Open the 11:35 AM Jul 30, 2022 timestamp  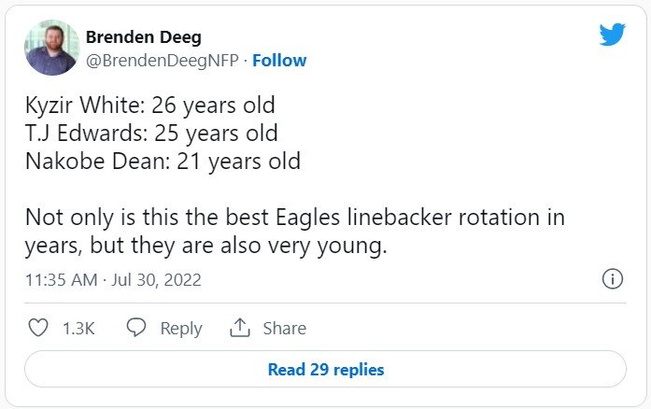click(112, 280)
